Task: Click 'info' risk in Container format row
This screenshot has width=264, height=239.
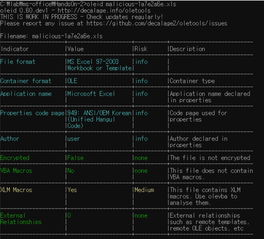Action: [x=141, y=81]
